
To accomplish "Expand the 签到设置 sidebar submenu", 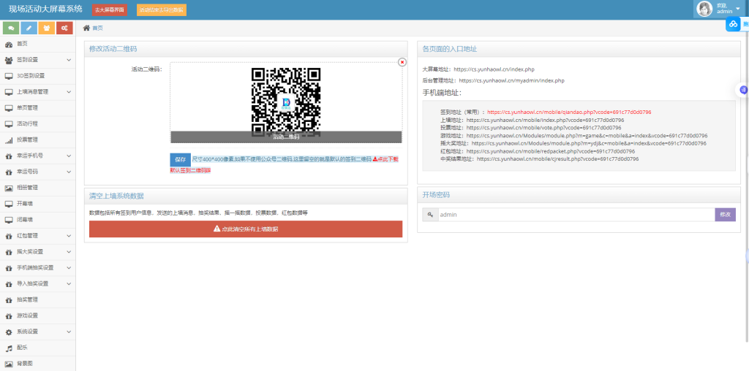I will tap(38, 60).
